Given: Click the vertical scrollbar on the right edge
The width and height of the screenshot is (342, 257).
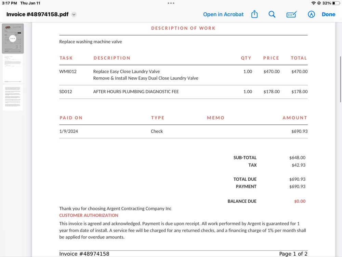Looking at the screenshot, I should pos(340,79).
